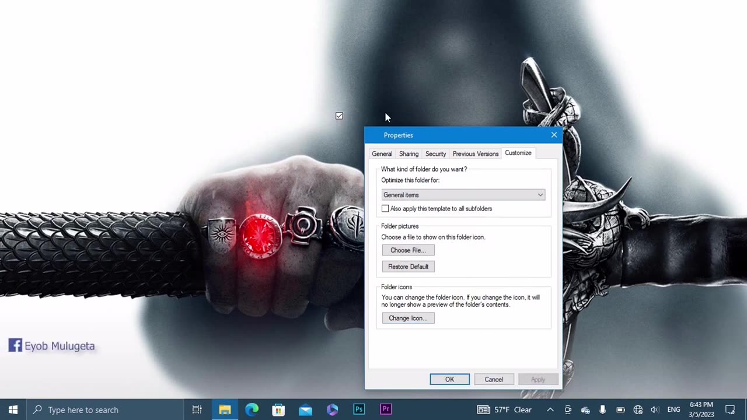
Task: Open the Windows Start menu
Action: pyautogui.click(x=13, y=409)
